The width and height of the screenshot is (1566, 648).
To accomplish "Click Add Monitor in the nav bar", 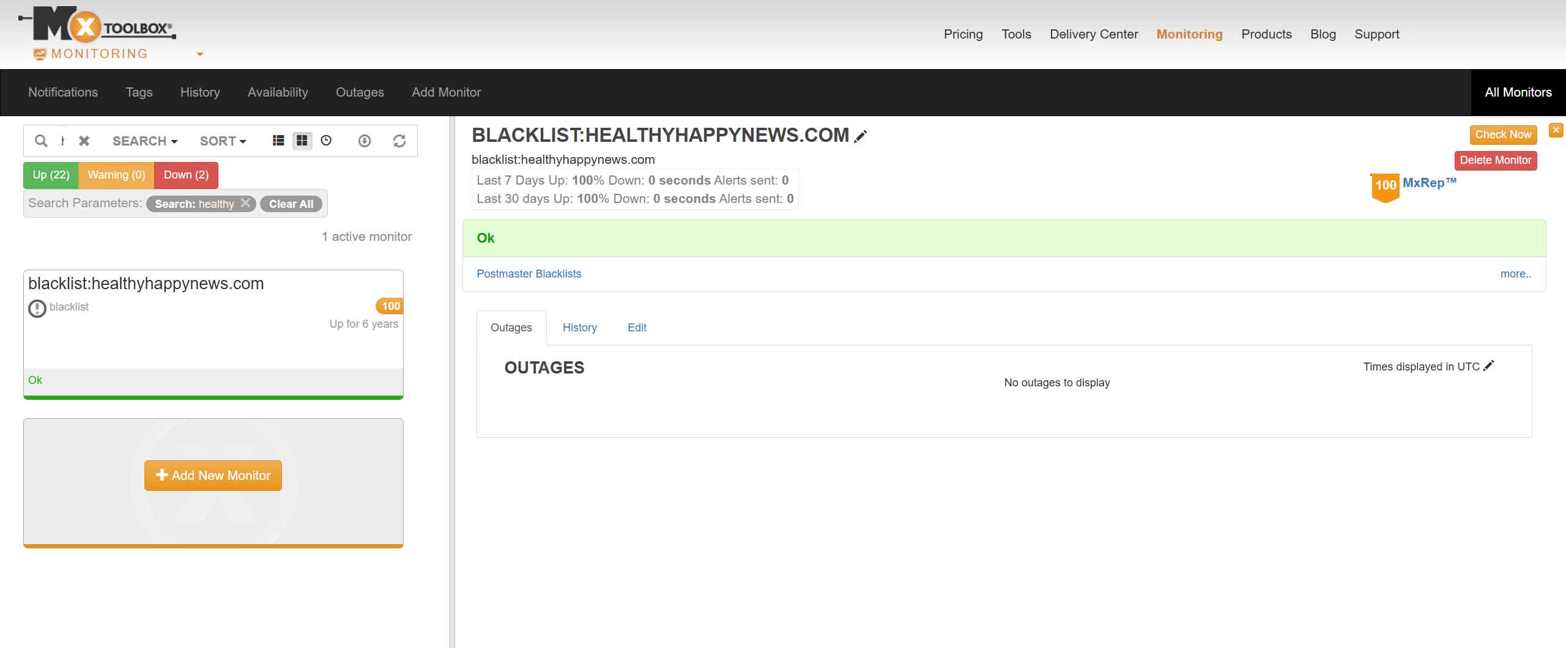I will pos(446,92).
